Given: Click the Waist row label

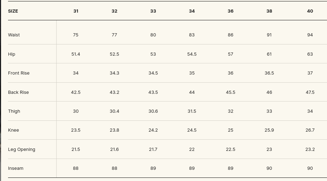Looking at the screenshot, I should pos(14,35).
